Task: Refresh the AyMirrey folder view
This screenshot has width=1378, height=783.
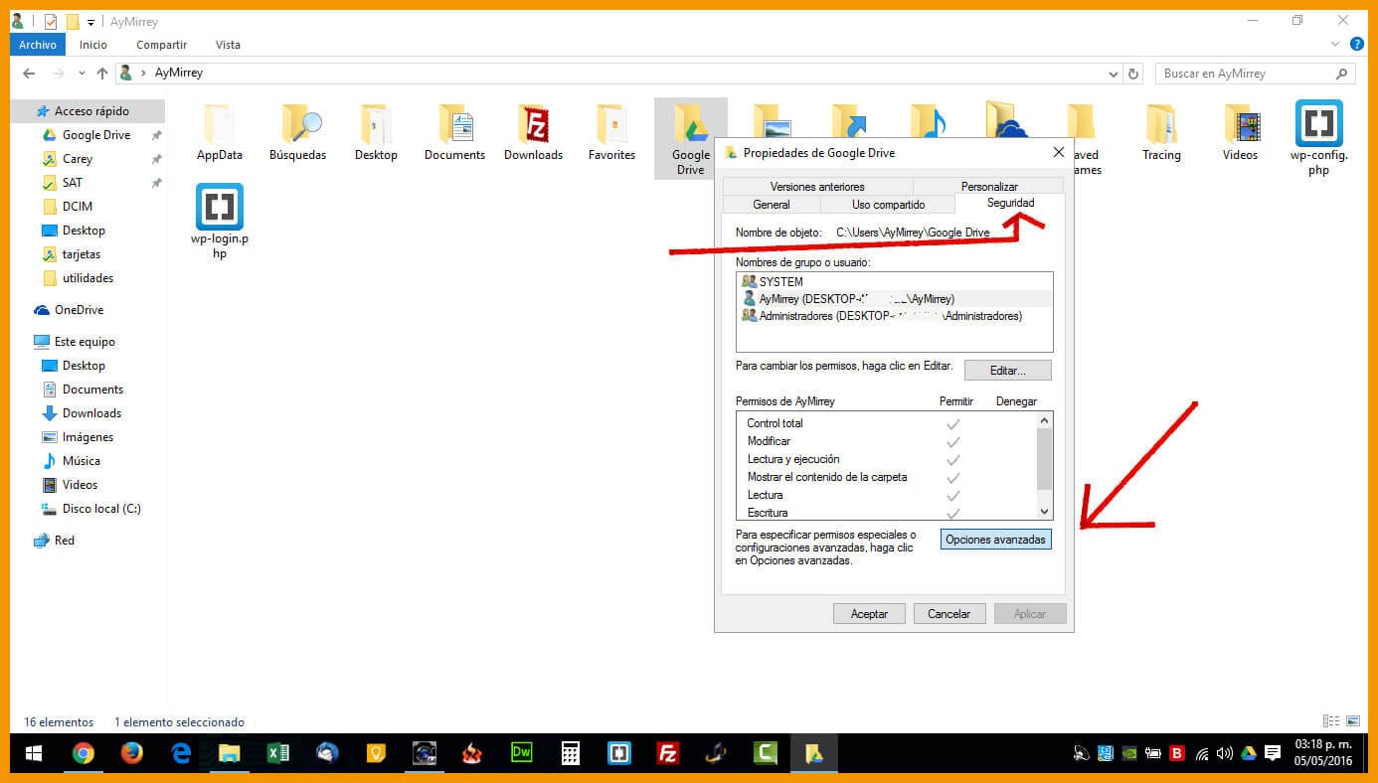Action: 1133,73
